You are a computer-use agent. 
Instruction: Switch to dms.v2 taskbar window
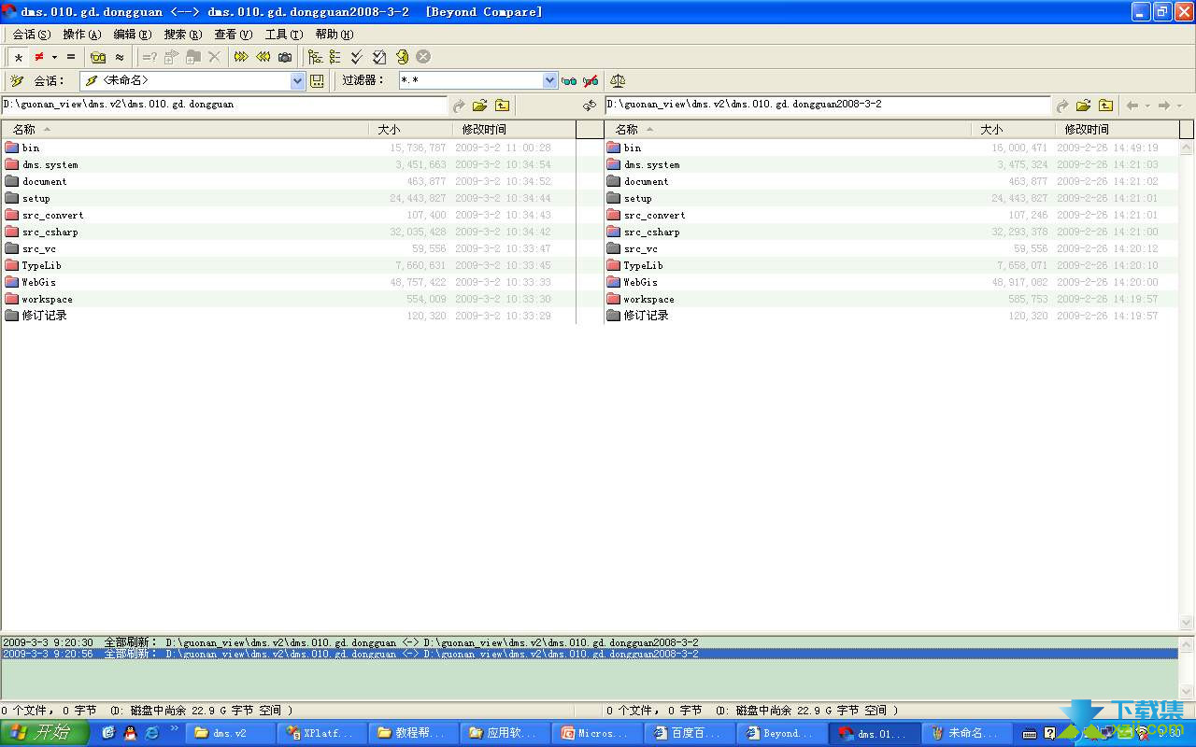click(233, 733)
